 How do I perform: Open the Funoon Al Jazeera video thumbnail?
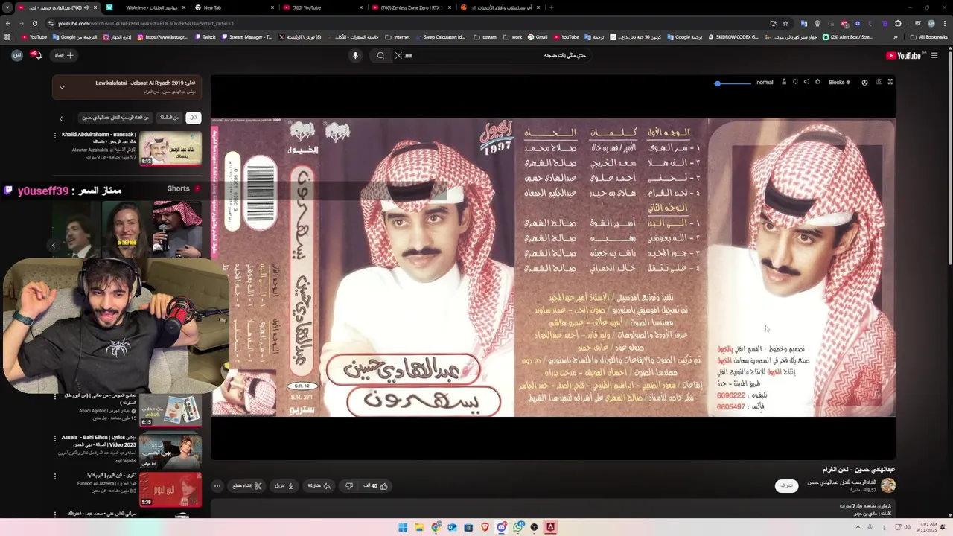[x=170, y=489]
